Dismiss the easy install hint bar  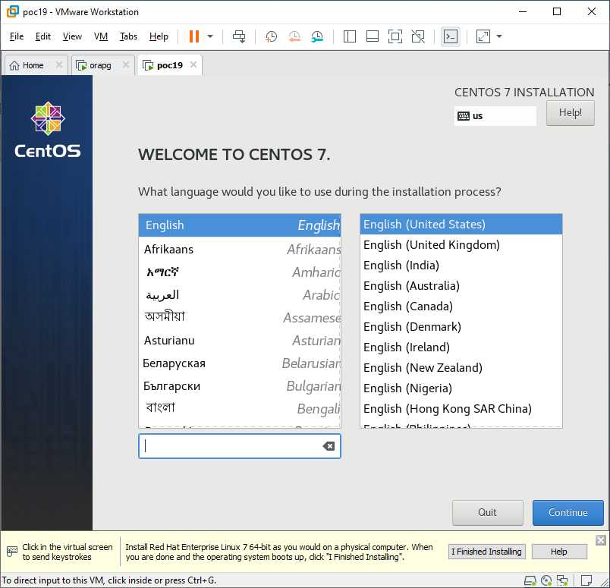[x=601, y=539]
